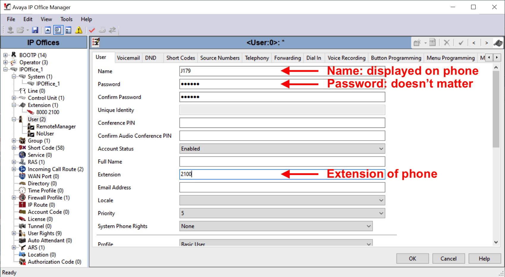Click into the Name field
Screen dimensions: 505x277
[x=282, y=71]
